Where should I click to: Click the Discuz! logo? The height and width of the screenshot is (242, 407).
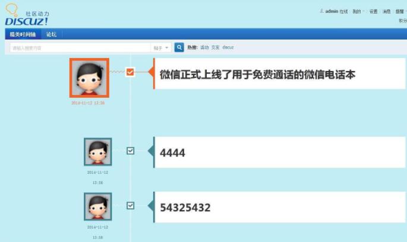[27, 15]
